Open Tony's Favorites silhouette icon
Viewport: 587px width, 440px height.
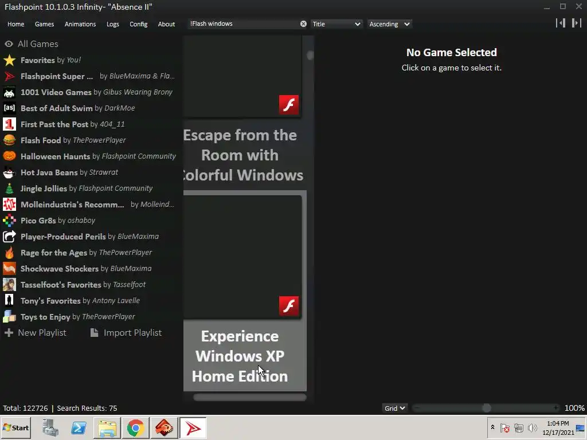click(x=9, y=301)
